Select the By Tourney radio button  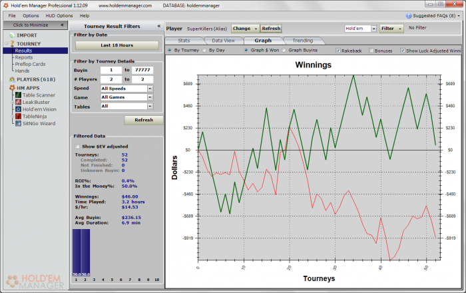tap(169, 50)
